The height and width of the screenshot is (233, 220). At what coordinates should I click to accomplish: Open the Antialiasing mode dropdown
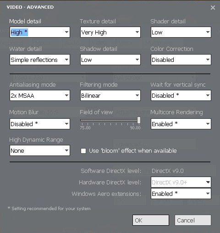(x=40, y=95)
